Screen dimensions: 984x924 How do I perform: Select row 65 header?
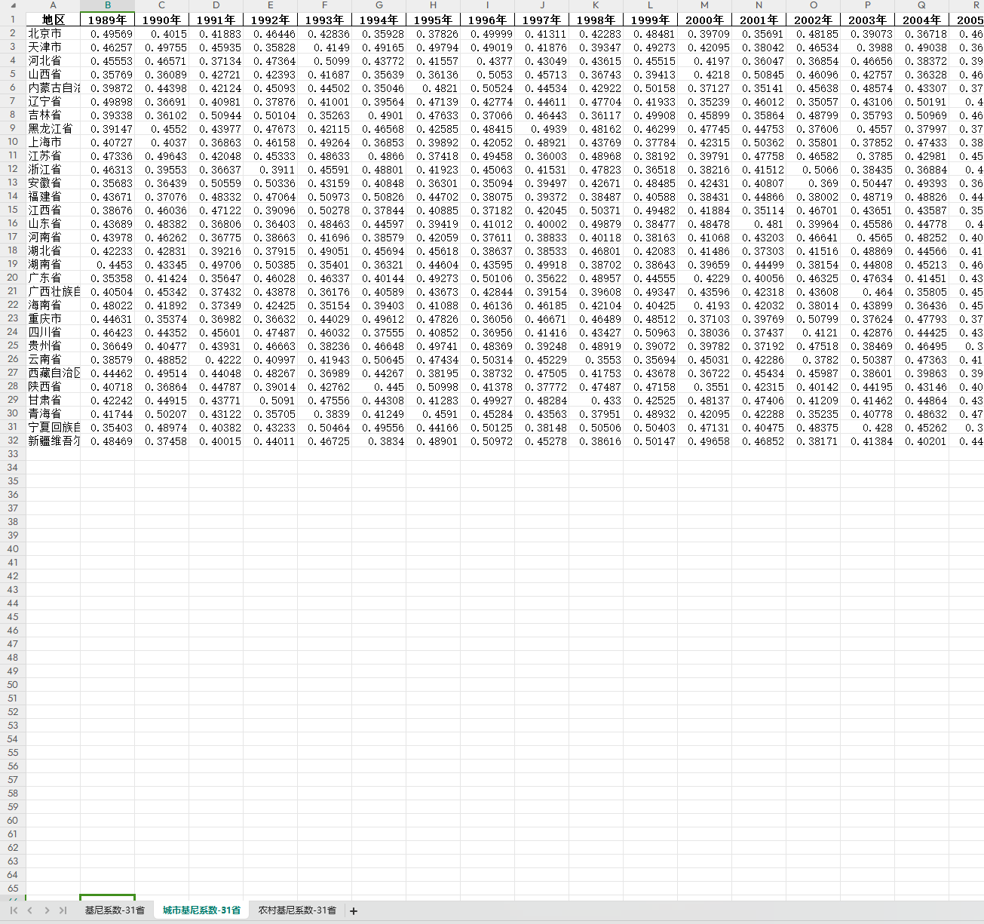coord(13,889)
